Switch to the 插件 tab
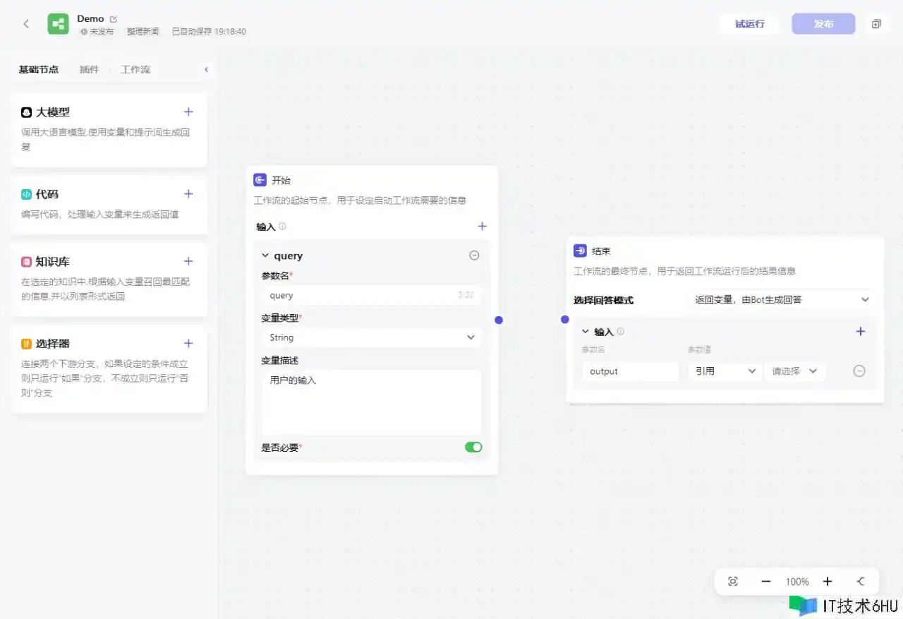This screenshot has width=903, height=619. tap(89, 70)
